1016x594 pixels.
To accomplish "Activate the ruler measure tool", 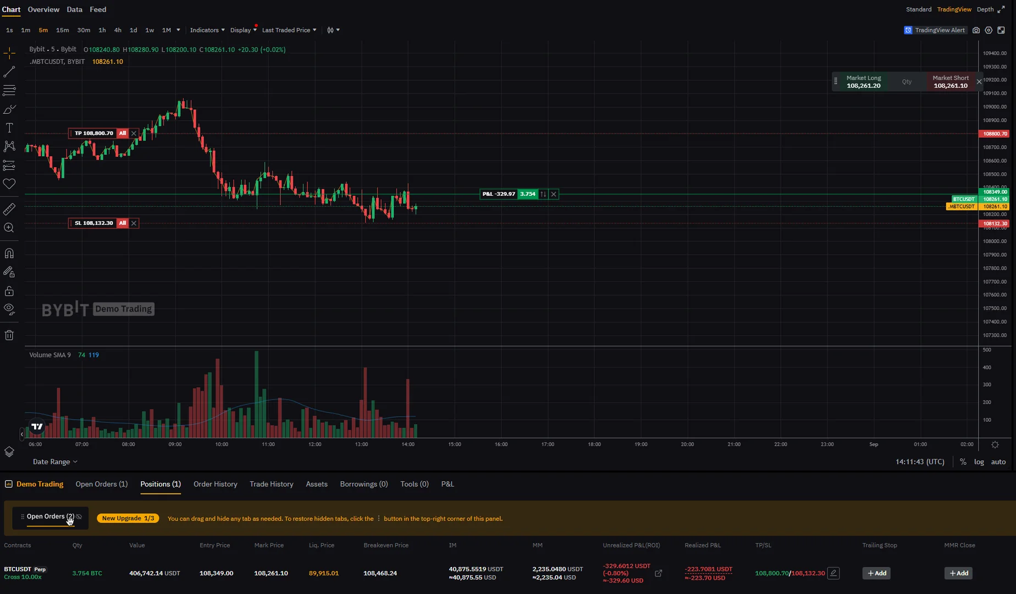I will tap(9, 209).
